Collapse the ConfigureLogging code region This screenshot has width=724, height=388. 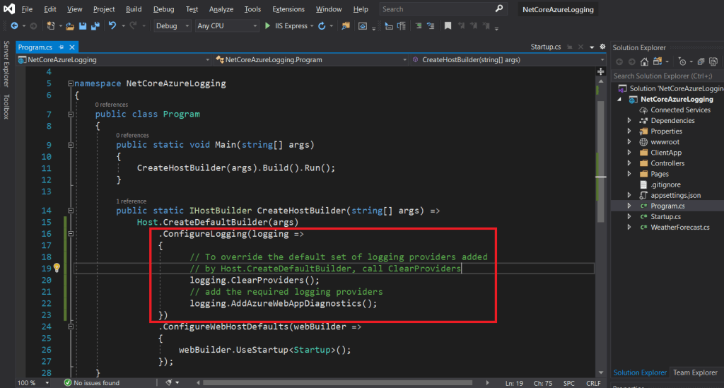click(71, 234)
